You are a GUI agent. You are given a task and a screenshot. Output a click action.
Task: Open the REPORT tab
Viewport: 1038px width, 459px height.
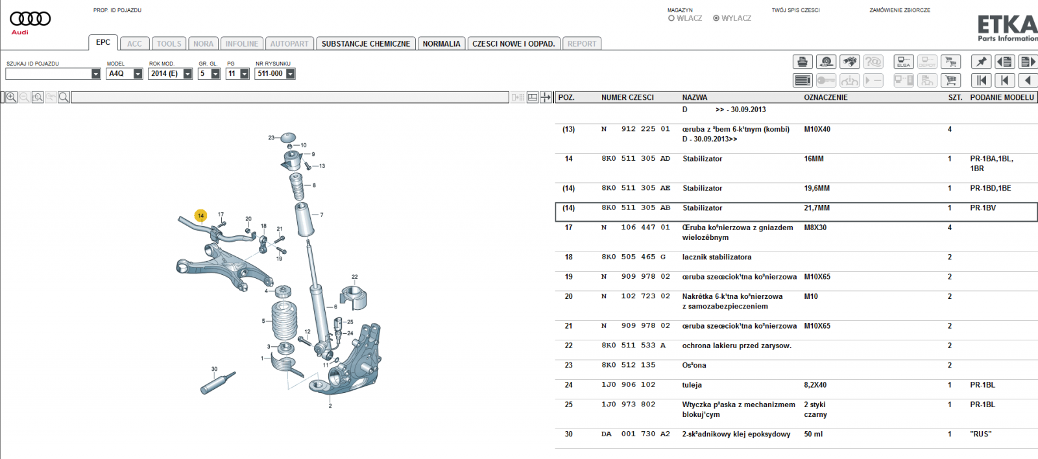click(x=582, y=43)
